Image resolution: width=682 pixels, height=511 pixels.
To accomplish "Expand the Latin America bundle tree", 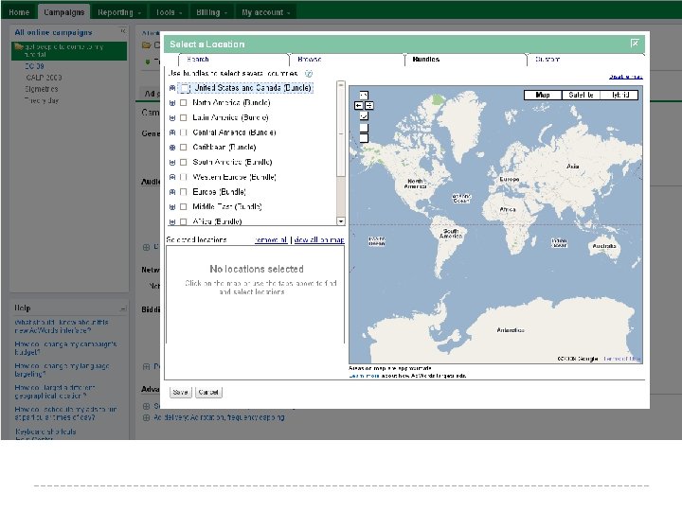I will click(x=172, y=117).
